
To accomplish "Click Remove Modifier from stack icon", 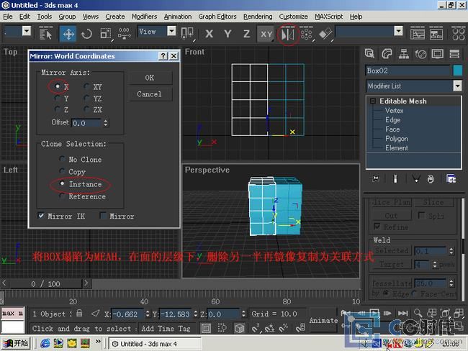I will tap(431, 178).
